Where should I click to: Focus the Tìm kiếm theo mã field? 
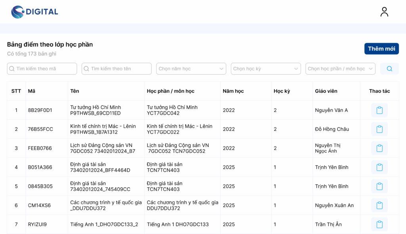point(42,69)
